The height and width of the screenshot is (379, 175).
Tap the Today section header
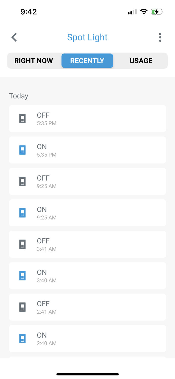pos(18,96)
